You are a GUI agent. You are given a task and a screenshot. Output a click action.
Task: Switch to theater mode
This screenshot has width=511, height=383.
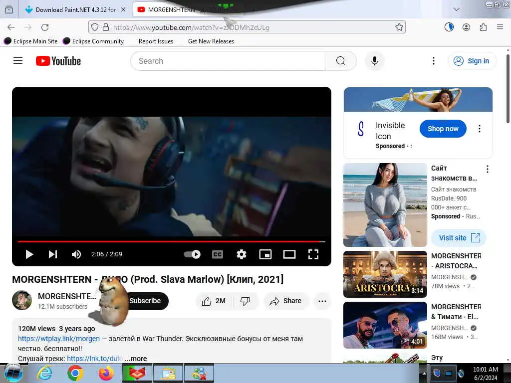click(289, 254)
